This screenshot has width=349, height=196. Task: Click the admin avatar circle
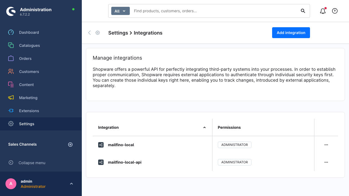point(11,184)
